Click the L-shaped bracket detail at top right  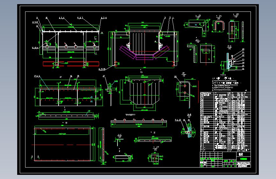(197, 28)
